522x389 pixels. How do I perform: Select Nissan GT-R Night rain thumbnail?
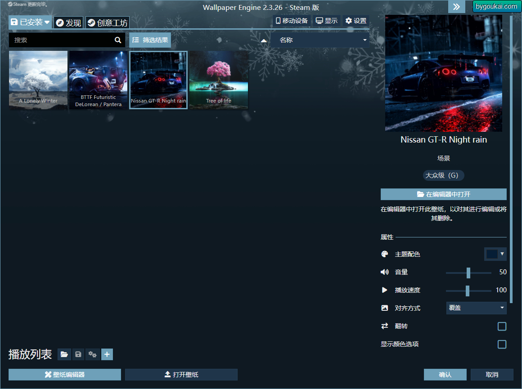158,80
